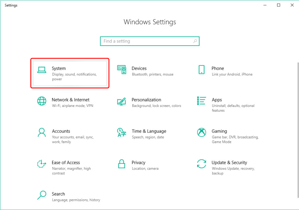
Task: Open Time & Language settings label
Action: pyautogui.click(x=149, y=131)
